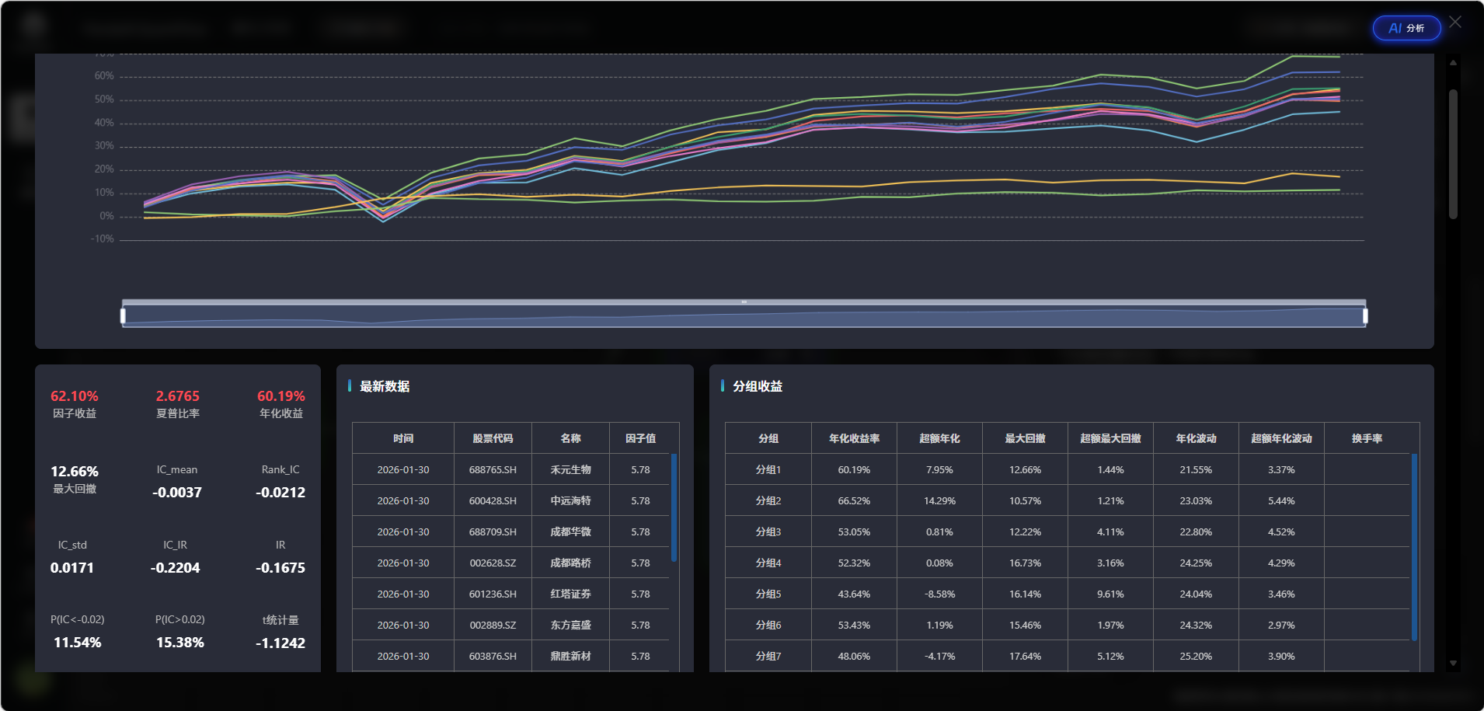Screen dimensions: 1484x711
Task: Click the 最新数据 table scrollbar
Action: [x=674, y=507]
